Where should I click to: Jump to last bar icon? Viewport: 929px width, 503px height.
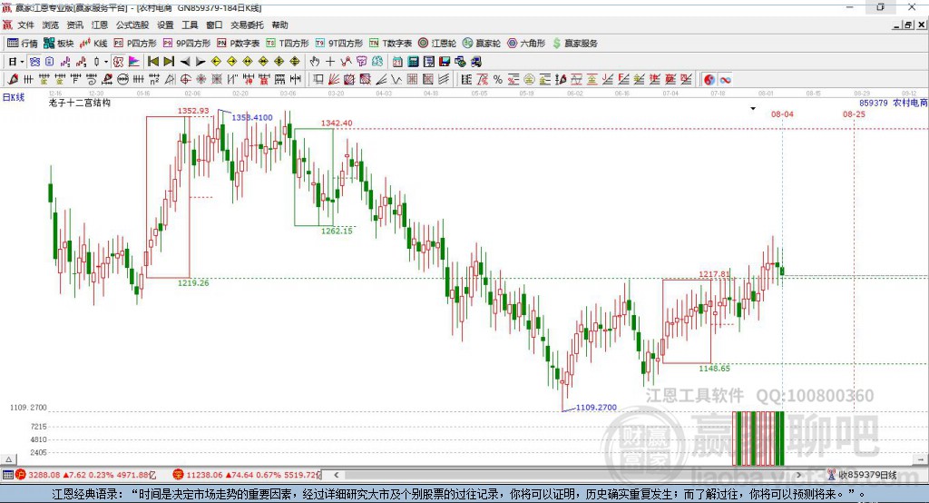(x=169, y=62)
